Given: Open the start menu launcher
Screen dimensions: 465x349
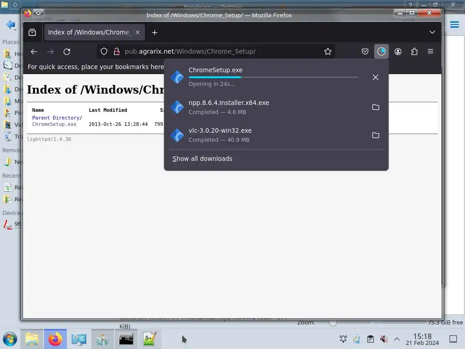Looking at the screenshot, I should tap(10, 339).
